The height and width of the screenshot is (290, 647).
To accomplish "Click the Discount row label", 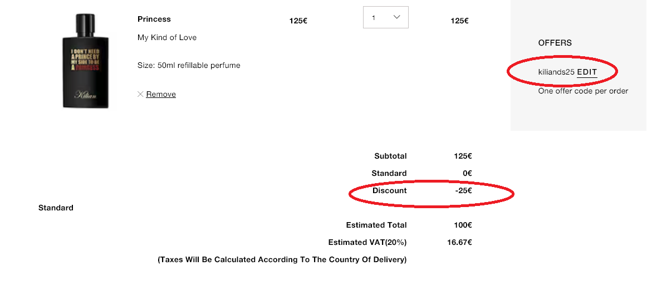I will pyautogui.click(x=390, y=190).
